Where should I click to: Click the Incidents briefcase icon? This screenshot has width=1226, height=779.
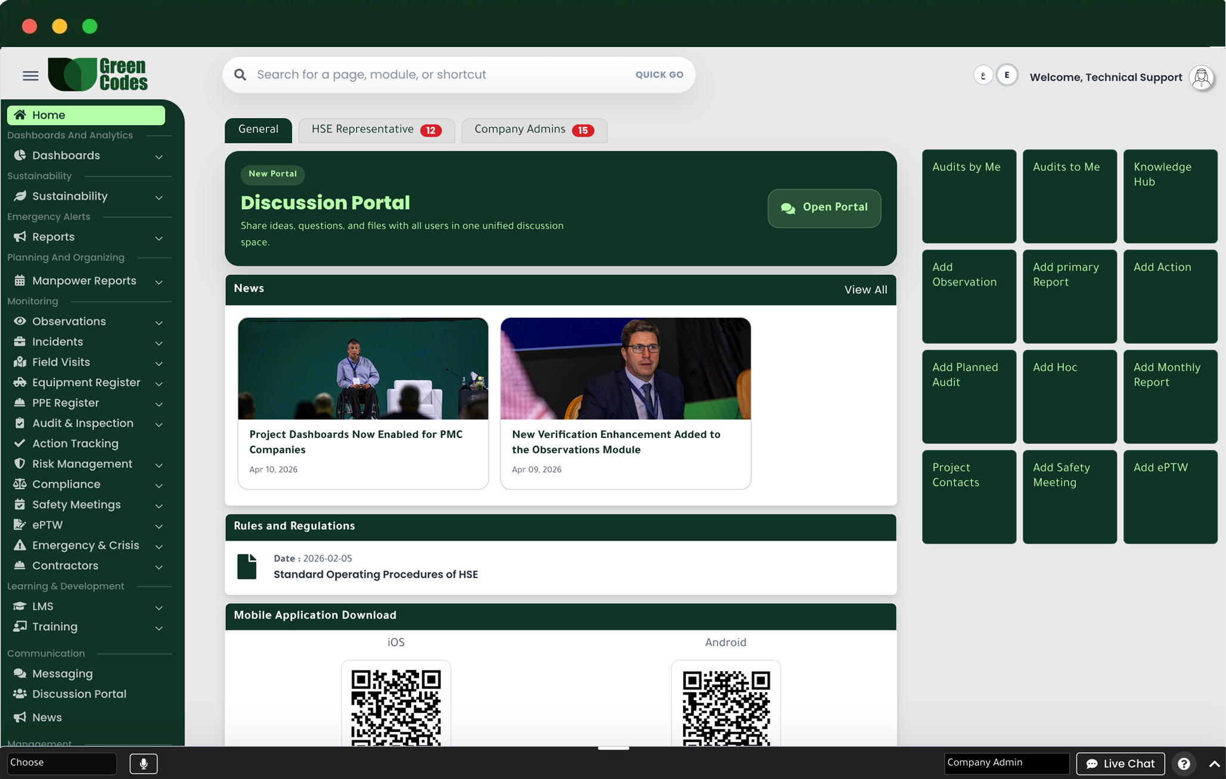click(x=20, y=342)
